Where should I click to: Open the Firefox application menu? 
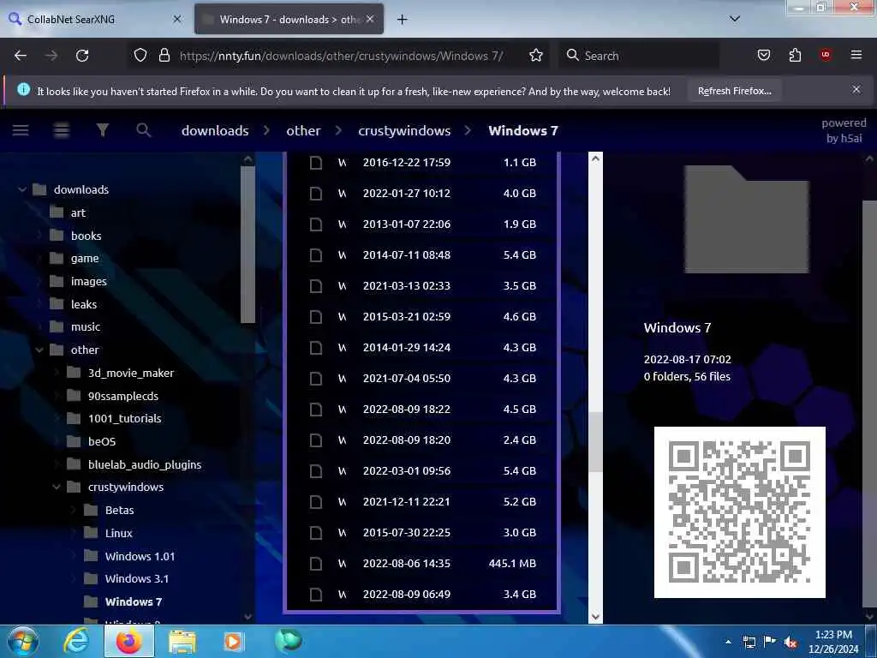[x=856, y=55]
